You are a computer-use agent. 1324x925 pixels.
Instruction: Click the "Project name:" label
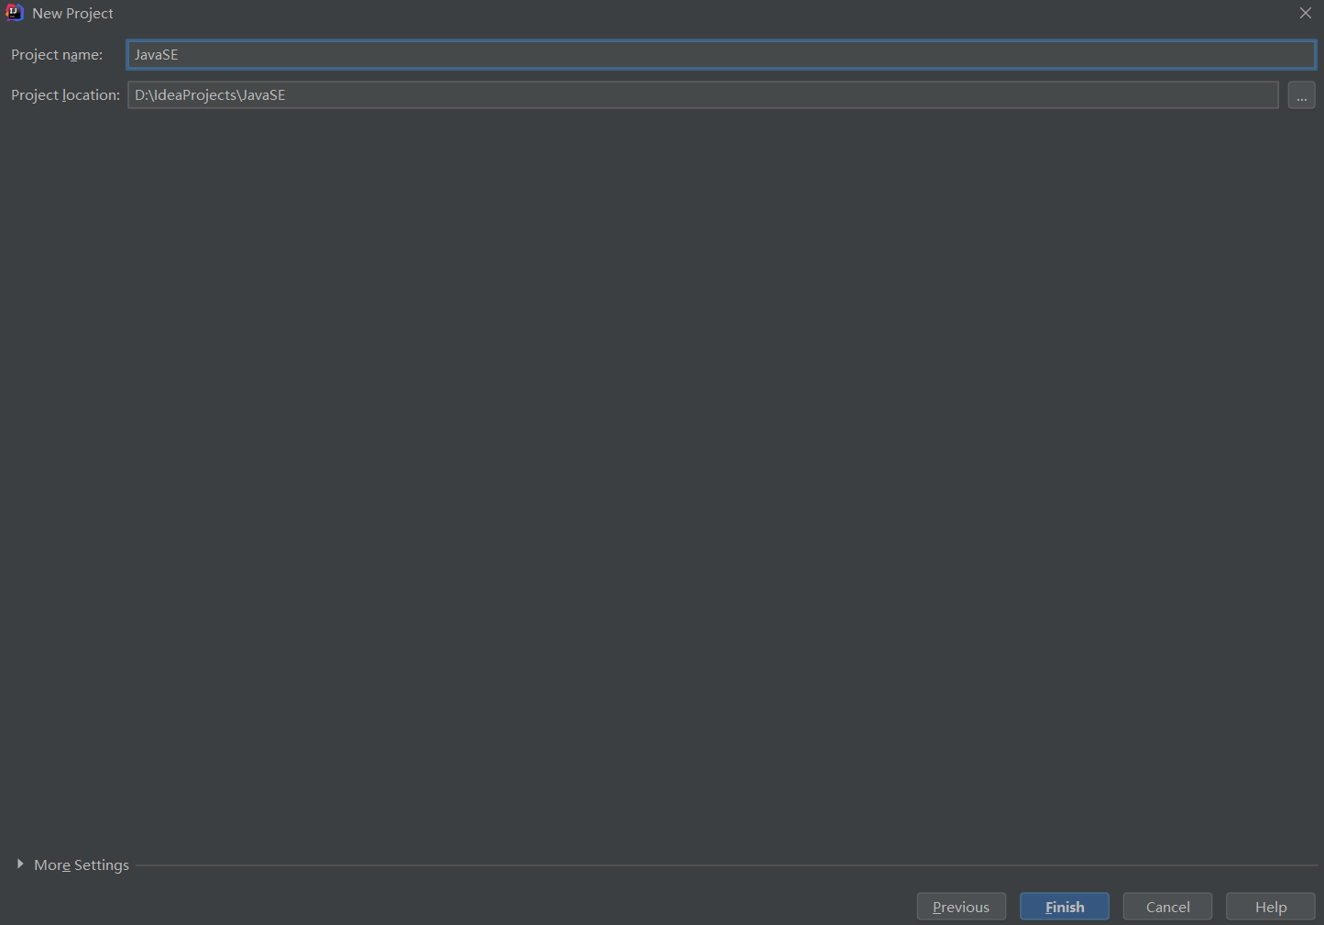coord(57,55)
